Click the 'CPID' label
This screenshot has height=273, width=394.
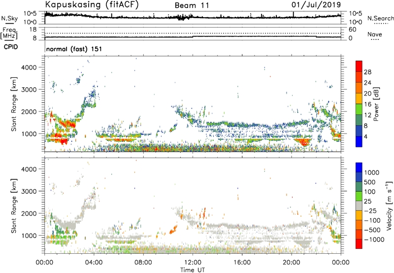tap(11, 47)
